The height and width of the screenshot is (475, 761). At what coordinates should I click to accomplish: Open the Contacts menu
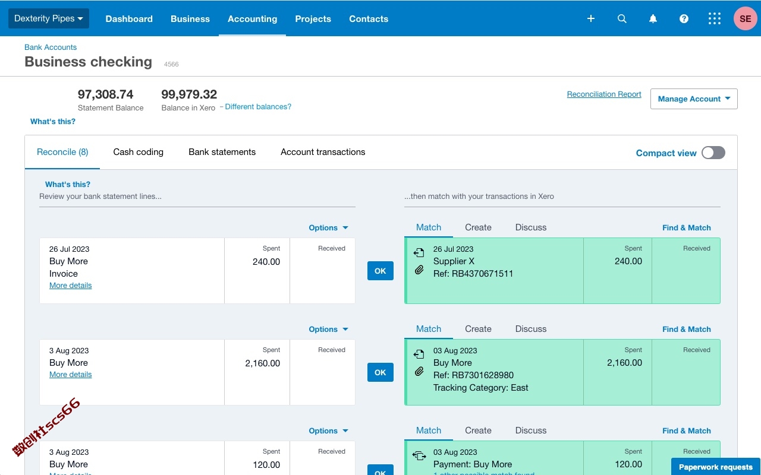pos(369,18)
